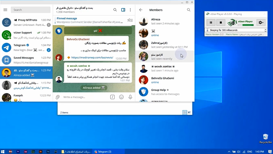273x154 pixels.
Task: Open the modiranwp.com/baznevis link
Action: [92, 58]
